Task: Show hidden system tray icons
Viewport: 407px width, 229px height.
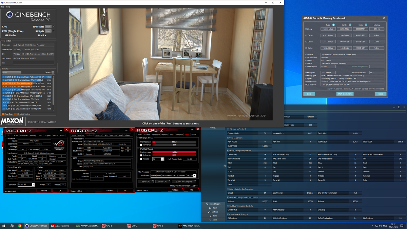Action: pos(372,226)
